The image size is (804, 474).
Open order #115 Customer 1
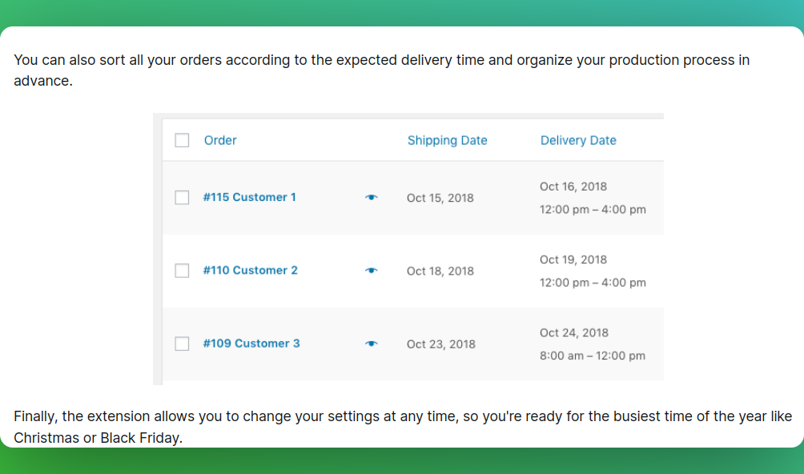coord(250,197)
